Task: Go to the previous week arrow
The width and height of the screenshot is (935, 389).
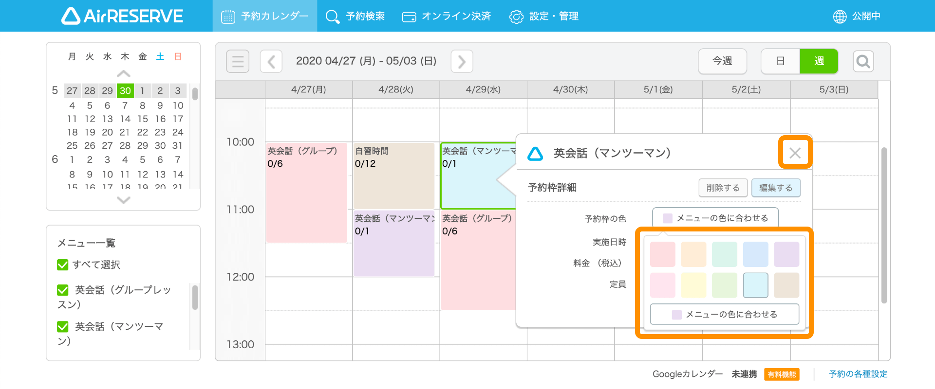Action: coord(271,61)
